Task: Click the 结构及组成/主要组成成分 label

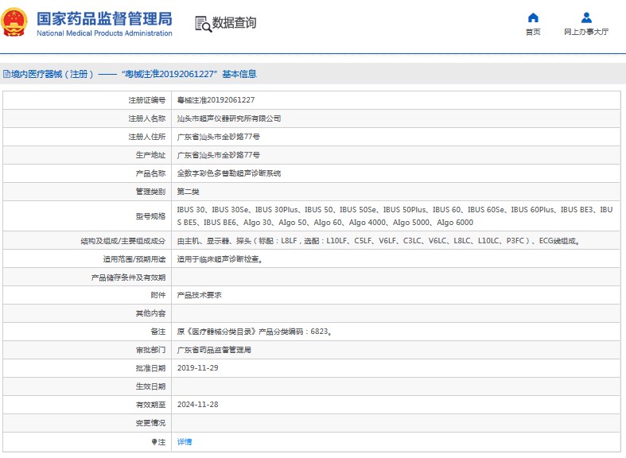Action: coord(123,241)
